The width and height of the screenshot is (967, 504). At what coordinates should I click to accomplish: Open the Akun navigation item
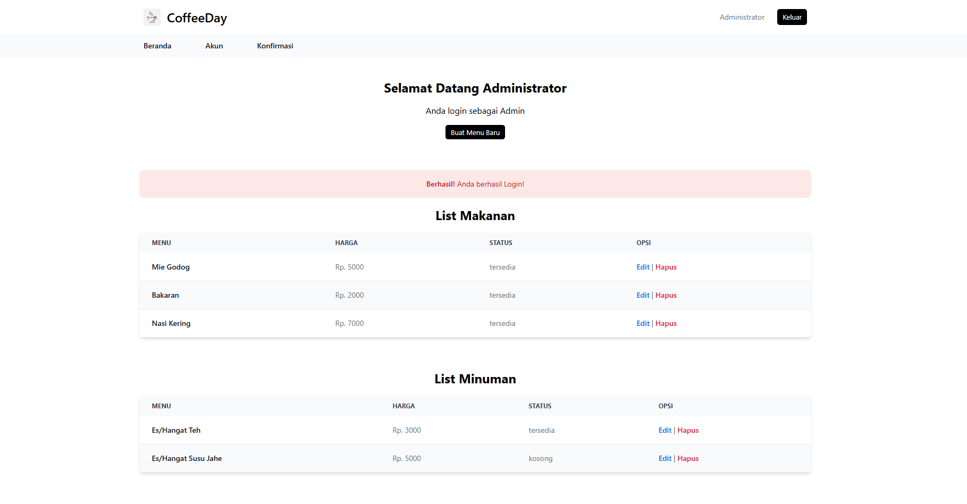pyautogui.click(x=214, y=46)
